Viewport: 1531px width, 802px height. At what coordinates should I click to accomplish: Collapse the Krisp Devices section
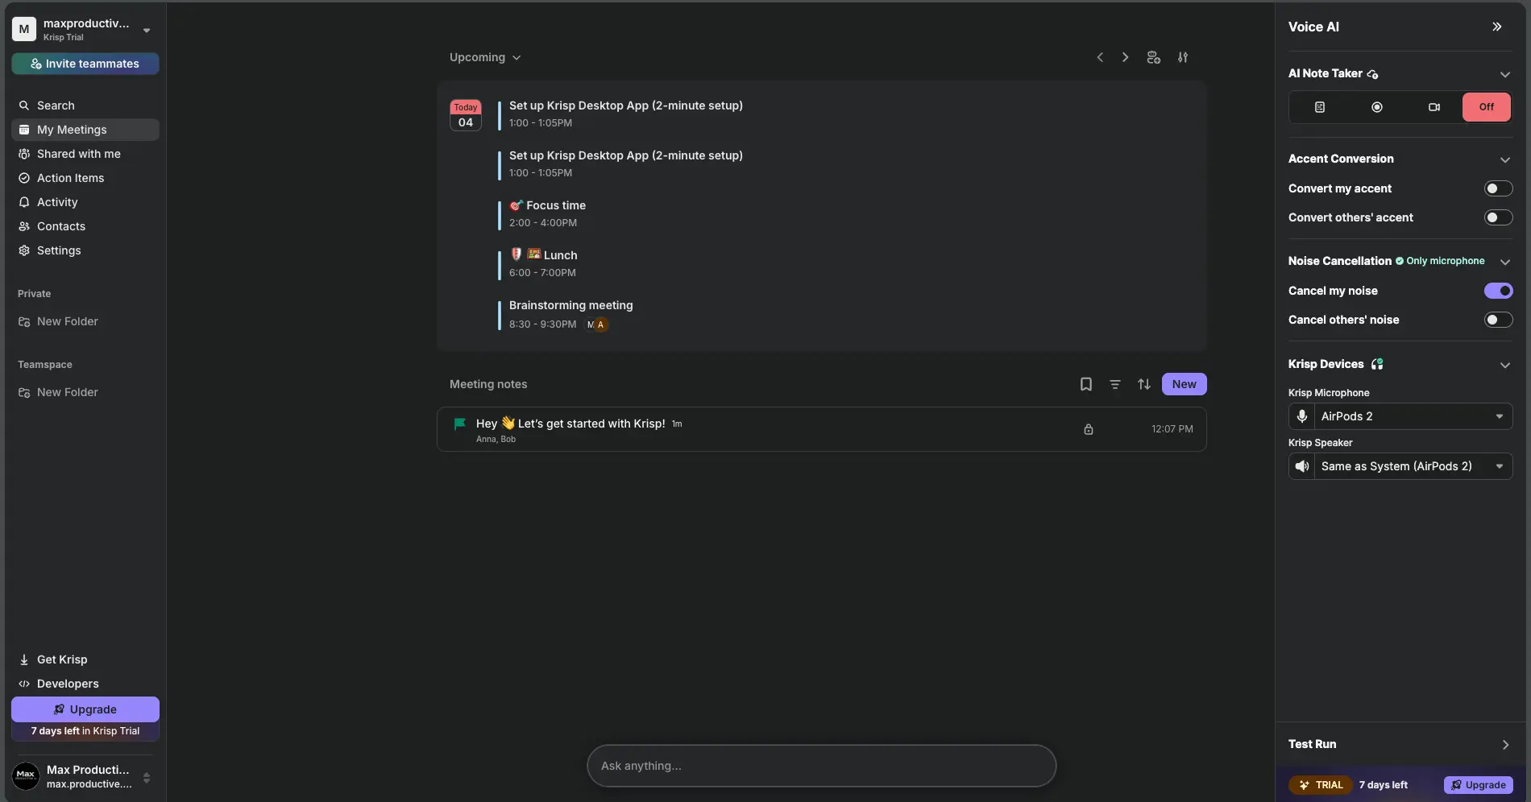point(1504,365)
